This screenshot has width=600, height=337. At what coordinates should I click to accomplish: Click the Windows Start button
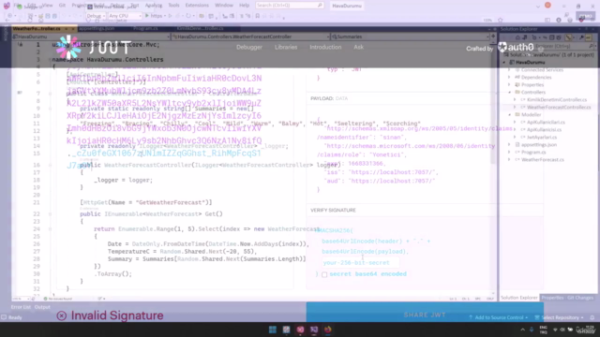[273, 330]
